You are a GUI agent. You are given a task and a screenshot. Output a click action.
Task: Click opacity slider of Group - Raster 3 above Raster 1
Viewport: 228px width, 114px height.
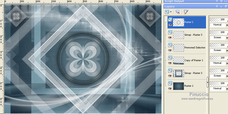pos(219,71)
